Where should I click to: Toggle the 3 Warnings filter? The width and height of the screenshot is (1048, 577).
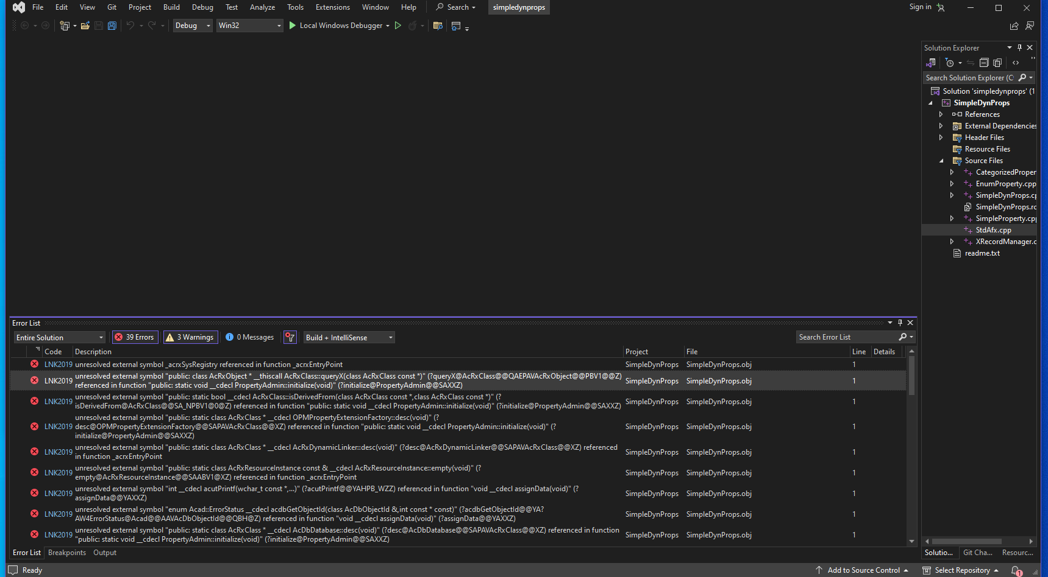pos(190,337)
